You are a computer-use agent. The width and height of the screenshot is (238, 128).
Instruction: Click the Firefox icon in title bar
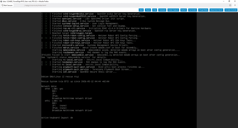tap(1, 1)
